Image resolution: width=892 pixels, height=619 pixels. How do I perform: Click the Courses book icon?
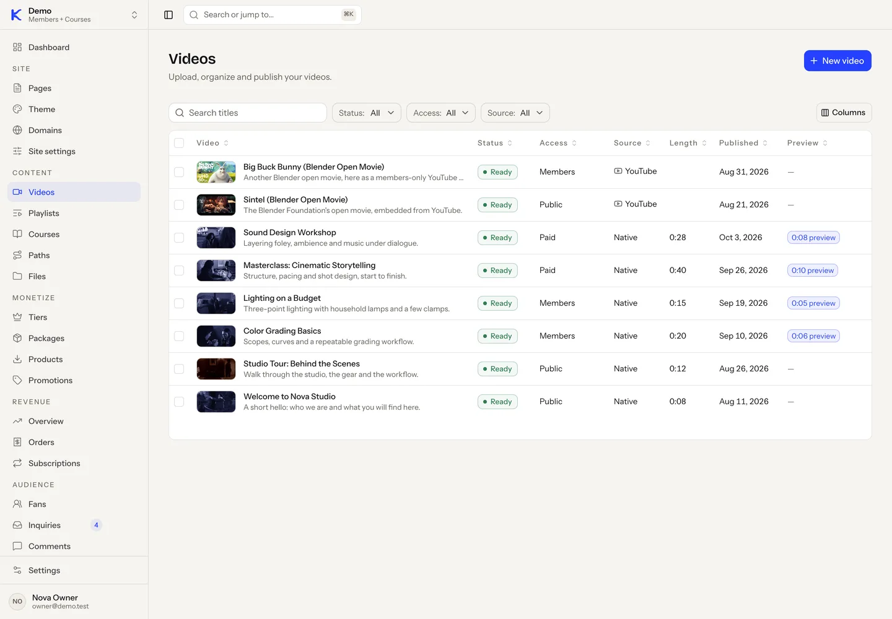pyautogui.click(x=17, y=234)
